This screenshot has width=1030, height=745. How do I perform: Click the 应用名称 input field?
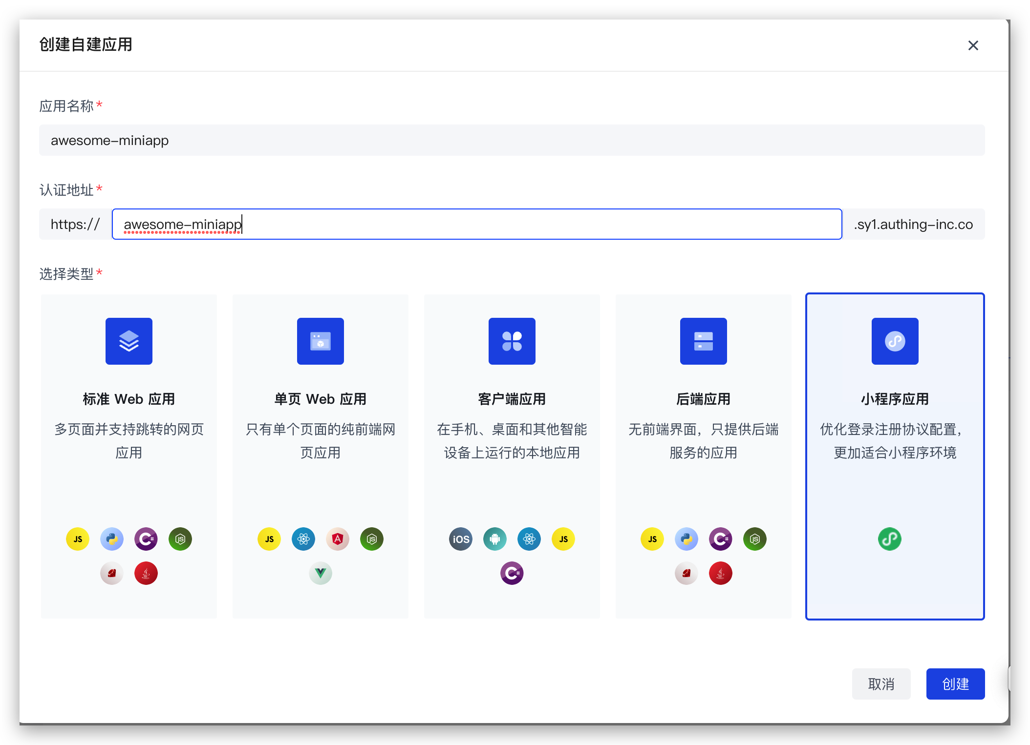click(x=512, y=140)
